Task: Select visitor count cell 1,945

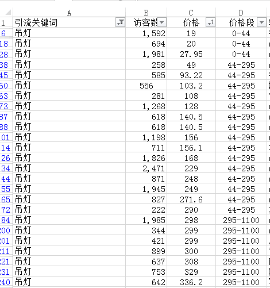Action: [x=146, y=189]
